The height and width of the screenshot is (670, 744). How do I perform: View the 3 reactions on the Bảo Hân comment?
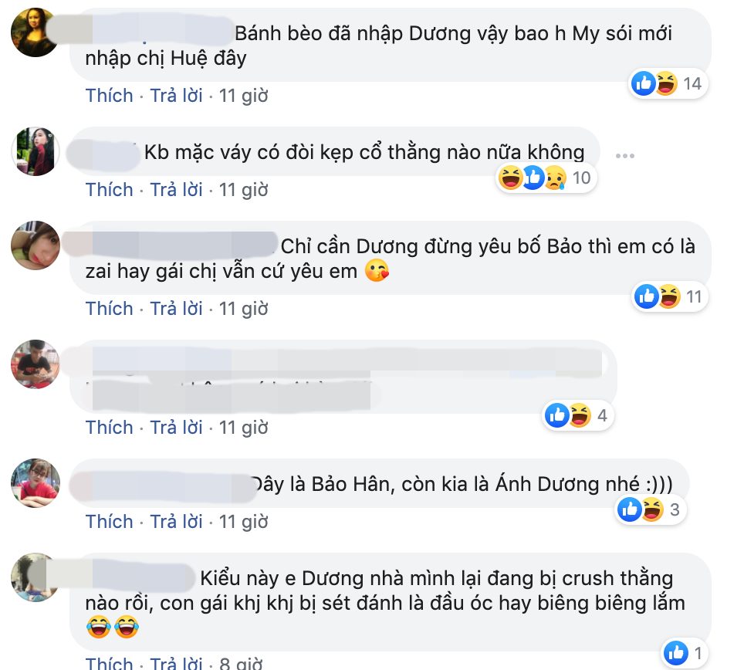(x=650, y=509)
